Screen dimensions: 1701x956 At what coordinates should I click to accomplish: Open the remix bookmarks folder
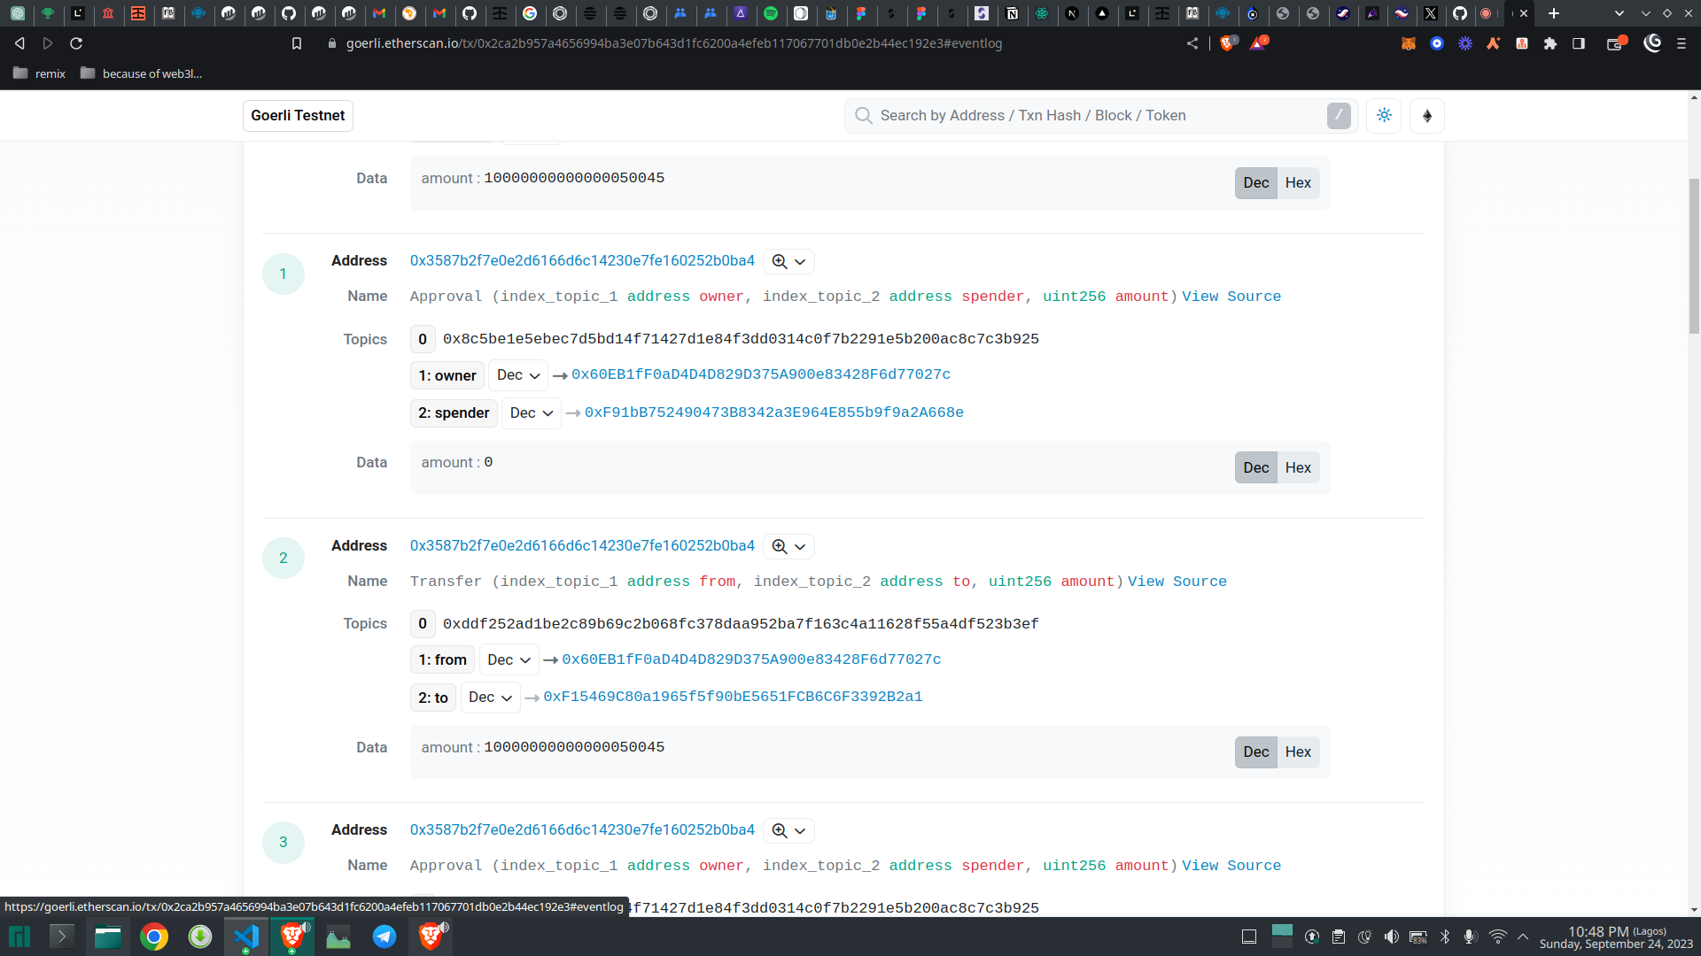pyautogui.click(x=40, y=73)
